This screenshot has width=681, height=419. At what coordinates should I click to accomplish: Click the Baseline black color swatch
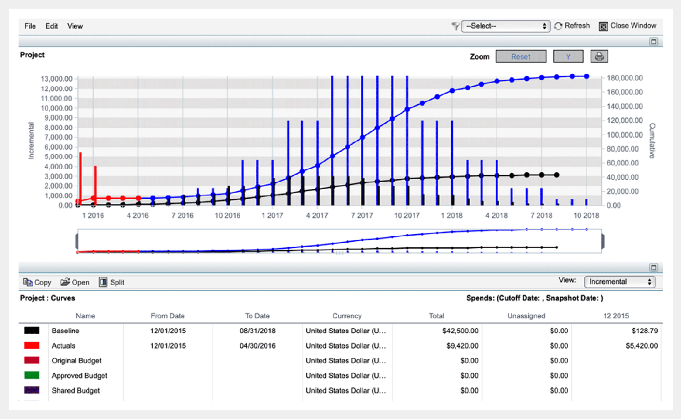(32, 330)
